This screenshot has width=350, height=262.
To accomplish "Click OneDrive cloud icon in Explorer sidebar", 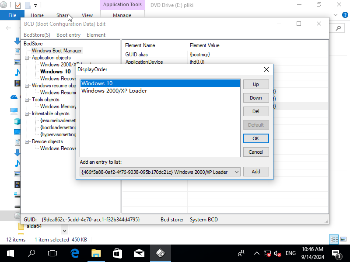I will click(14, 97).
